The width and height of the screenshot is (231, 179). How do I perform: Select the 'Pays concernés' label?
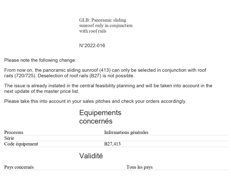point(19,167)
